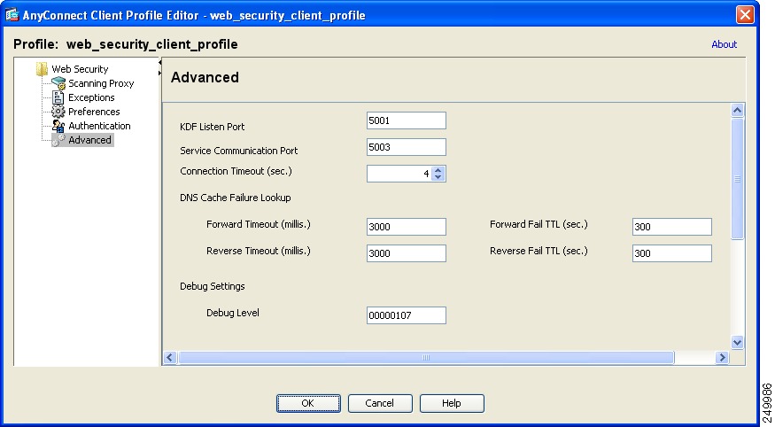Increase Connection Timeout with up arrow
The image size is (775, 427).
pos(438,170)
